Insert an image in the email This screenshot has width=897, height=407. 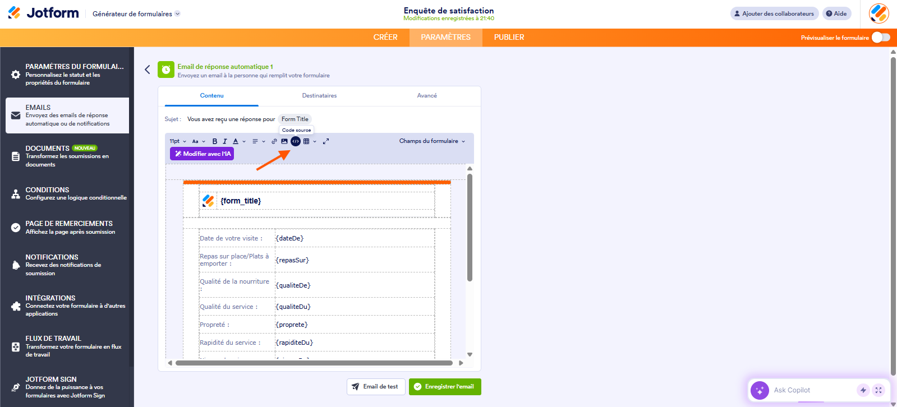click(x=284, y=141)
